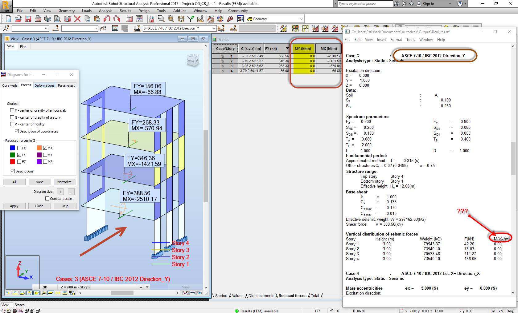
Task: Save the project with the floppy icon
Action: tap(28, 19)
